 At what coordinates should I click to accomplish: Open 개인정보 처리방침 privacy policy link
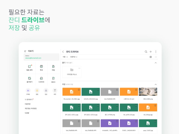[31, 108]
